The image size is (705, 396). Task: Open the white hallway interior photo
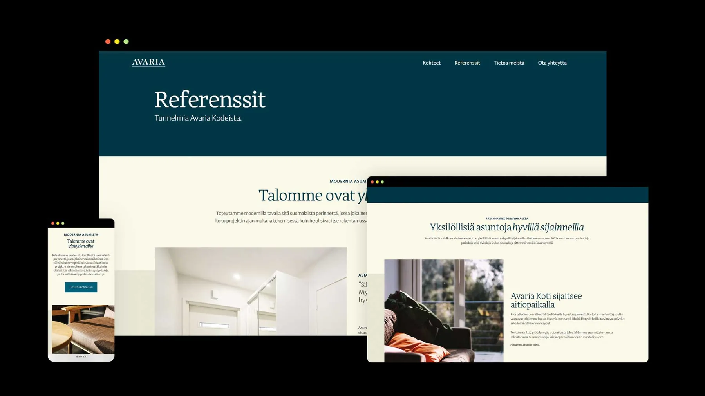[x=251, y=291]
